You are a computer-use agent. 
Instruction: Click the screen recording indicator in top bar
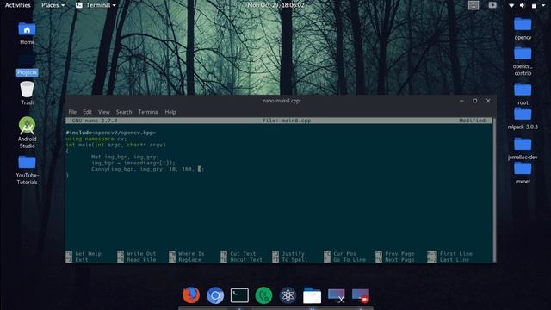[x=492, y=5]
